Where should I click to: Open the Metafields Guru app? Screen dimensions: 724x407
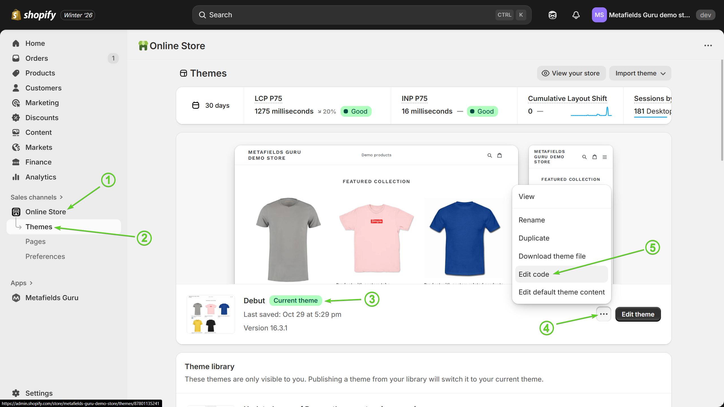click(52, 297)
